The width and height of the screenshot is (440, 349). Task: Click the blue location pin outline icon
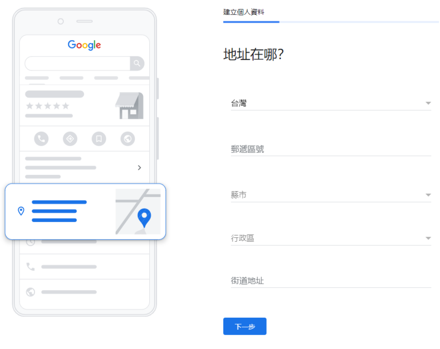point(21,211)
